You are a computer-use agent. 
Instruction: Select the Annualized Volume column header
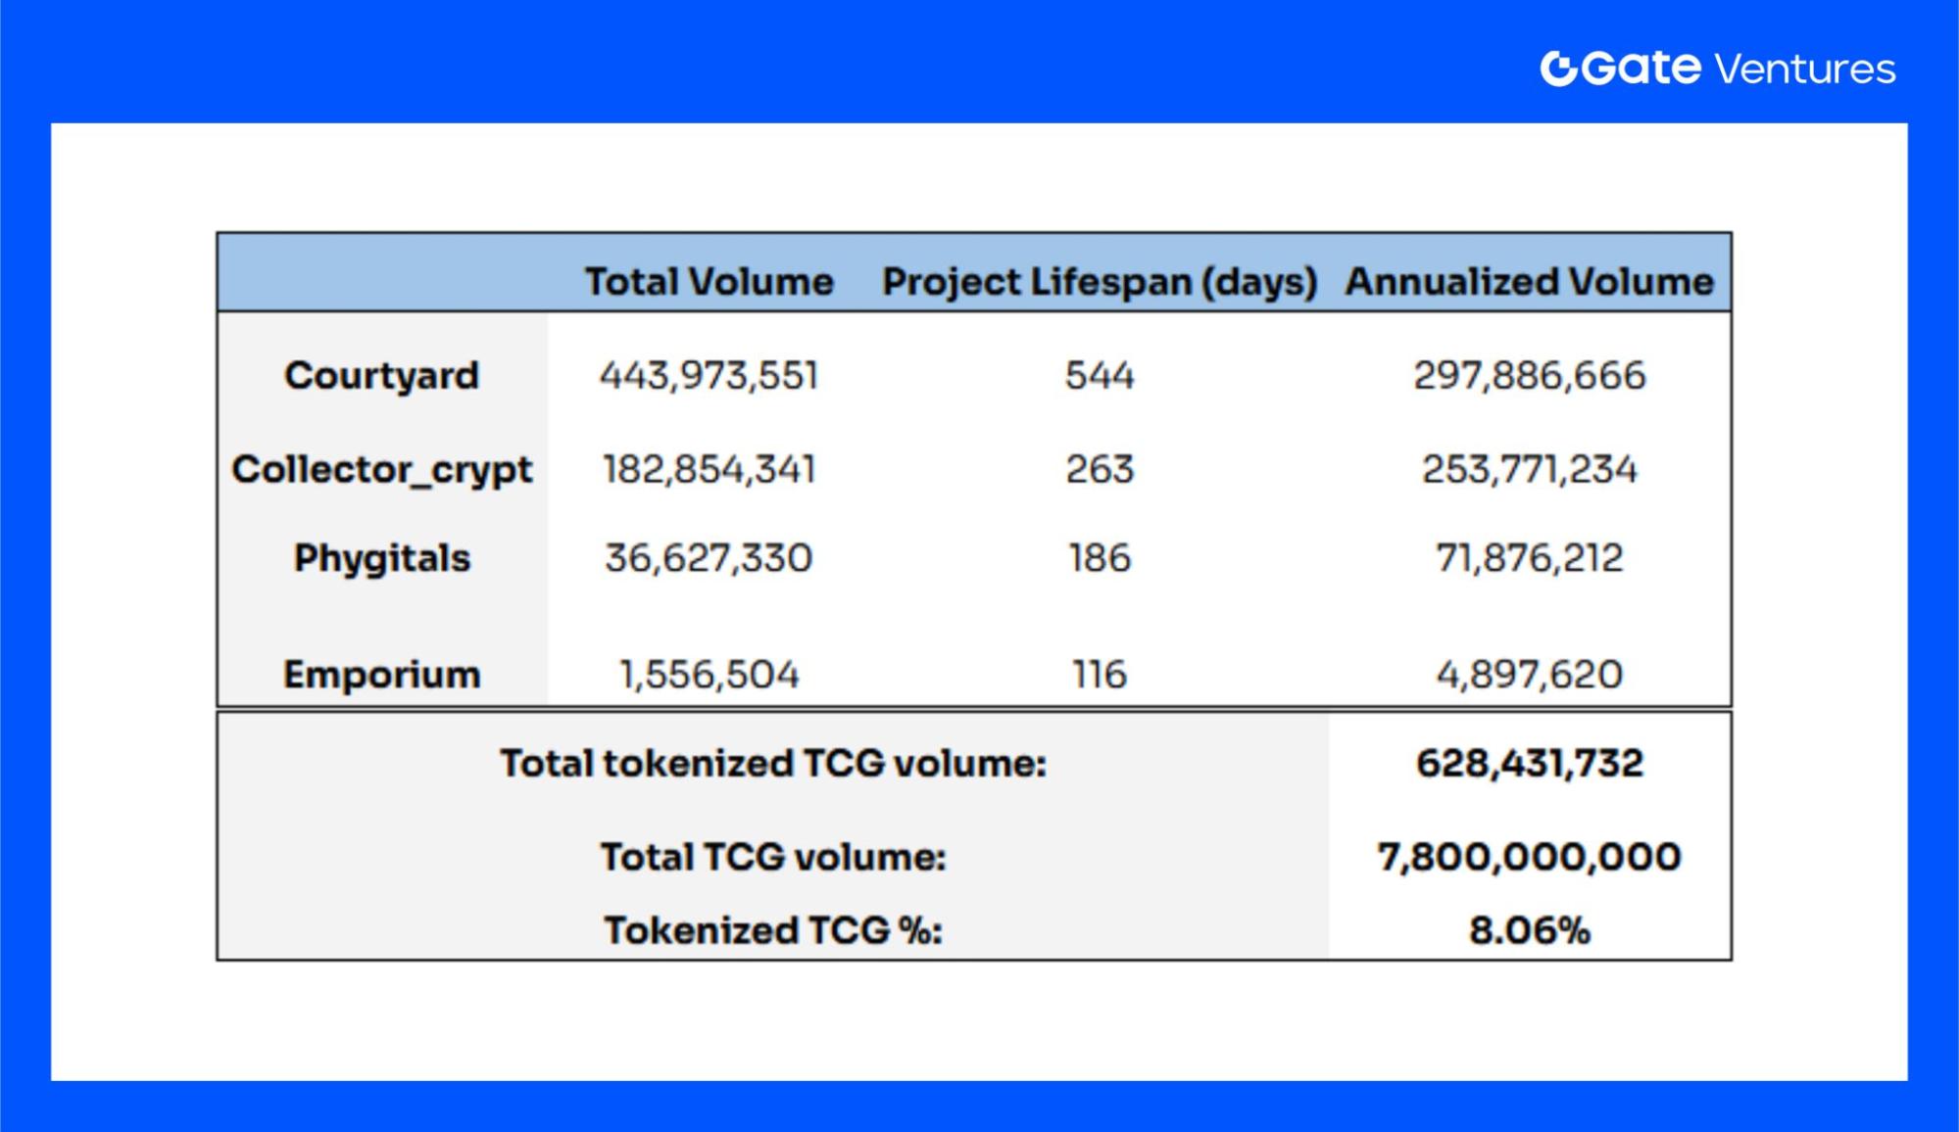click(1529, 282)
